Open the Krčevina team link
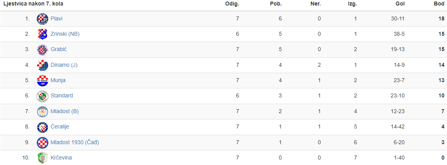 [x=61, y=158]
